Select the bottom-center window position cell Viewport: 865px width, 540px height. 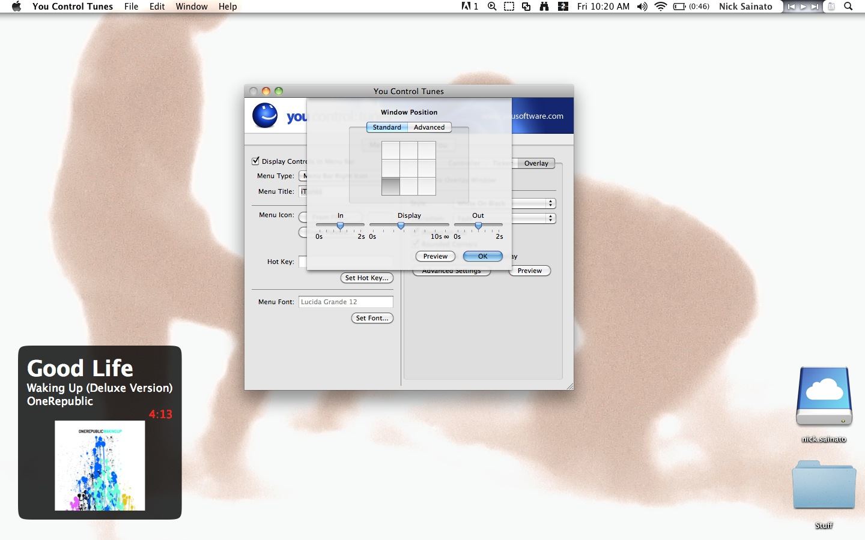click(x=408, y=187)
